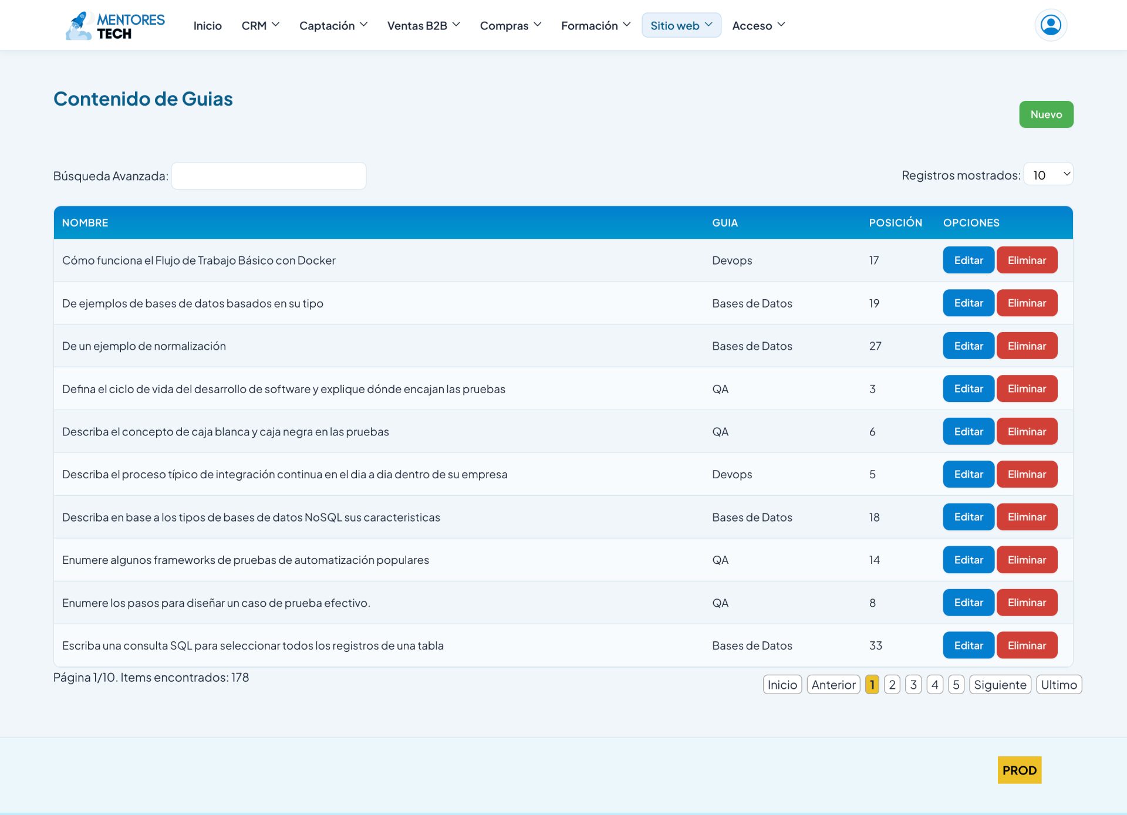Sort by the NOMBRE column header
This screenshot has height=815, width=1127.
tap(85, 223)
